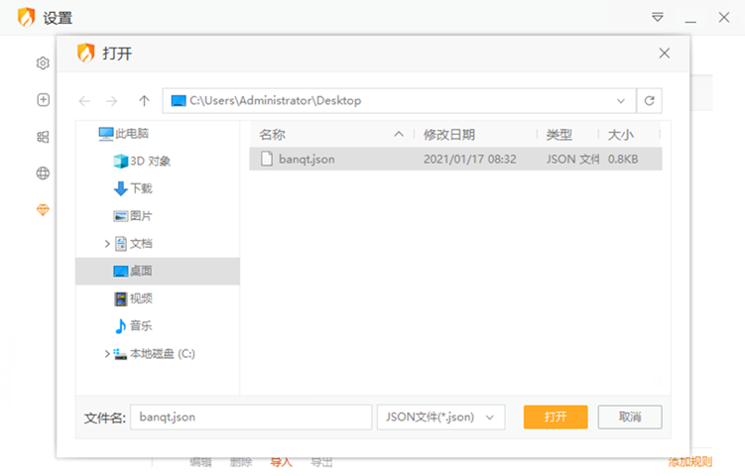Close the 打开 dialog
Image resolution: width=745 pixels, height=476 pixels.
coord(665,54)
